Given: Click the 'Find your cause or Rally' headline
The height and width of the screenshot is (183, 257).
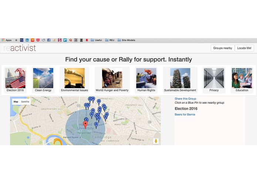Looking at the screenshot, I should click(x=129, y=59).
